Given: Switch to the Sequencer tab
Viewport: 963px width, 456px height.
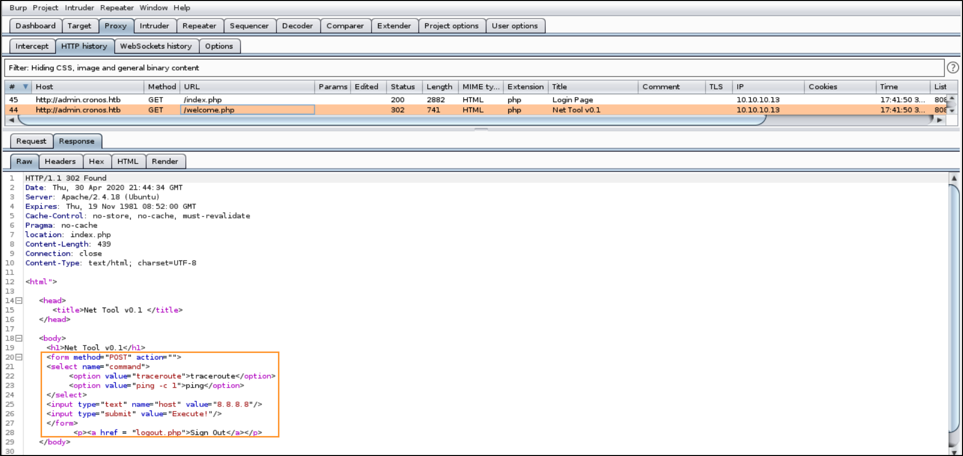Looking at the screenshot, I should point(249,26).
